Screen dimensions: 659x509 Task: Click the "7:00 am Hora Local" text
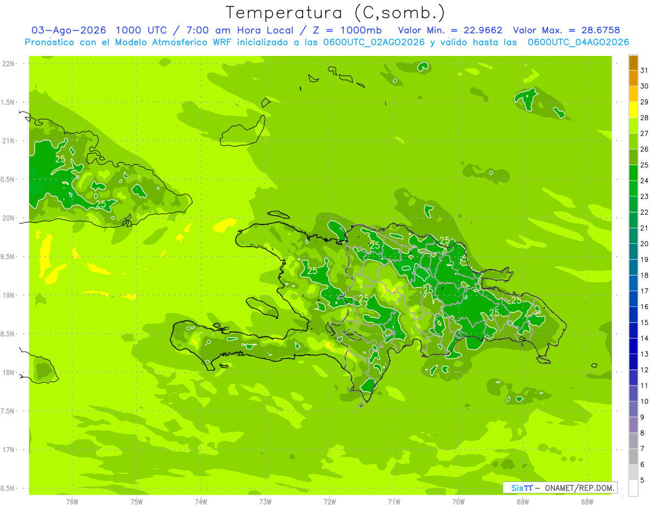pos(241,30)
